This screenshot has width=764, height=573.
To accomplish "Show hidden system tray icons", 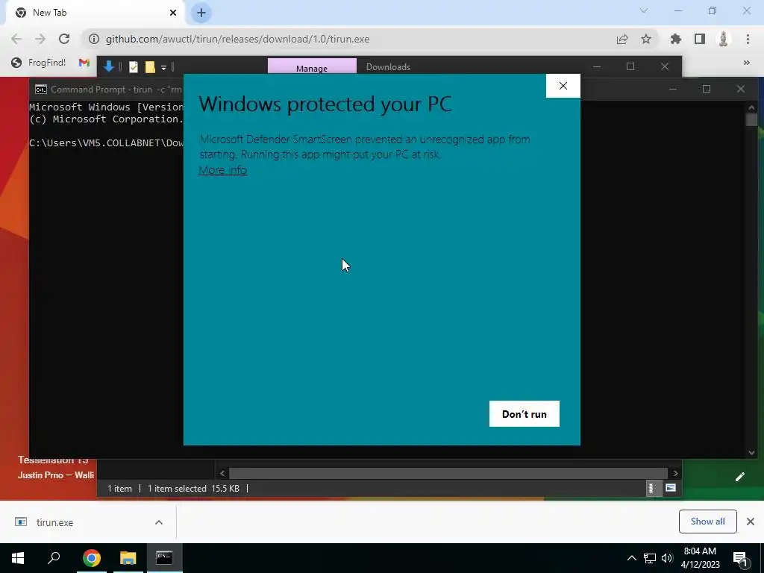I will coord(631,558).
